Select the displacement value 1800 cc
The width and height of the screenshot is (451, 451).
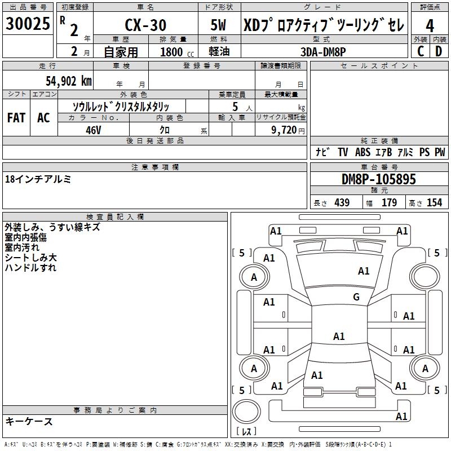177,52
